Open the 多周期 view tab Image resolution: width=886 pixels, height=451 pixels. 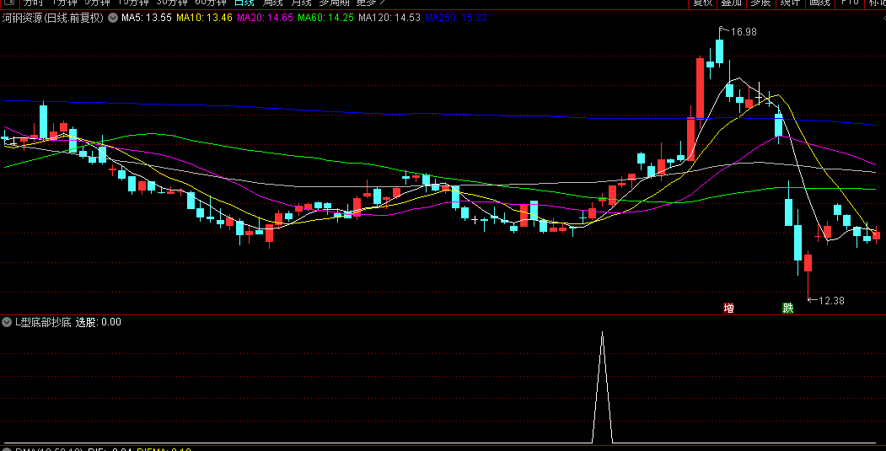click(x=334, y=3)
